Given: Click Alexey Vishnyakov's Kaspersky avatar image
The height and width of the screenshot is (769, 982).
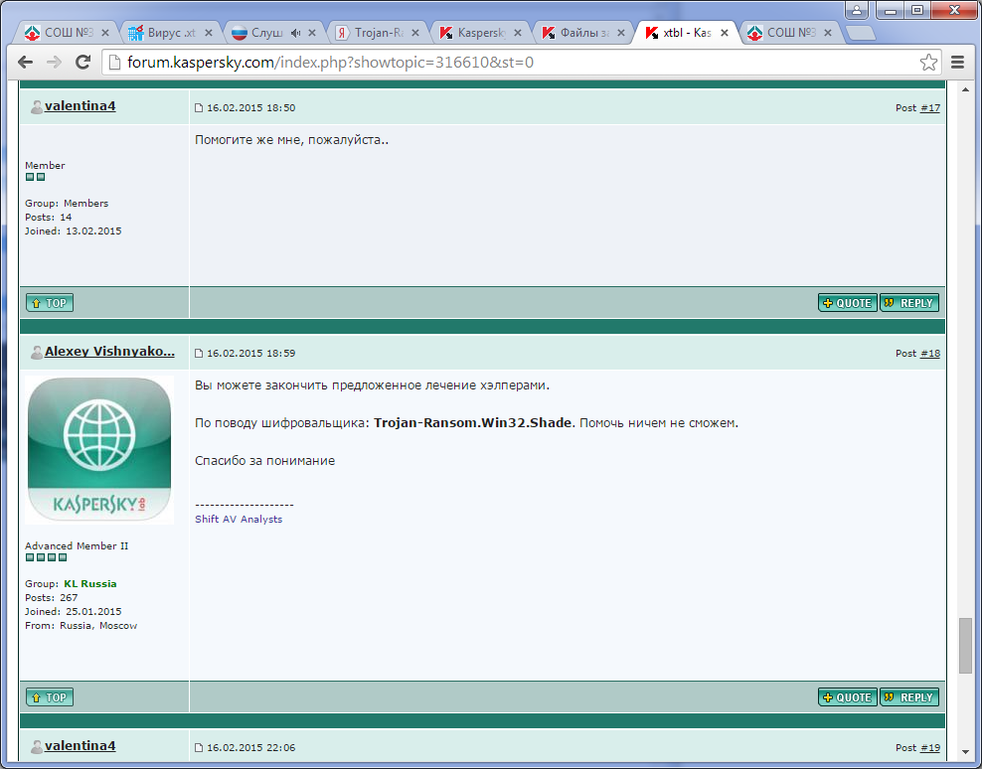Looking at the screenshot, I should pos(99,449).
